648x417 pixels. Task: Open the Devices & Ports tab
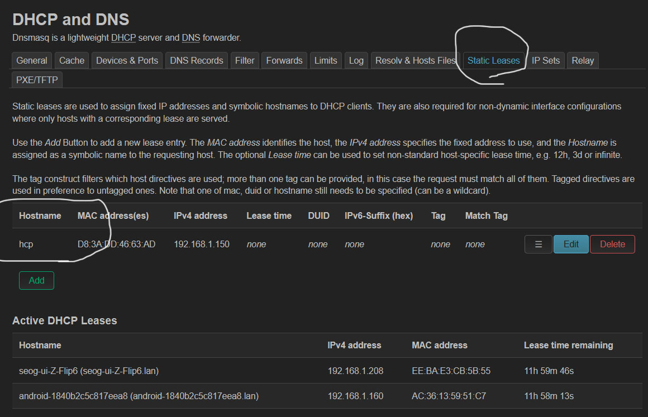click(127, 60)
